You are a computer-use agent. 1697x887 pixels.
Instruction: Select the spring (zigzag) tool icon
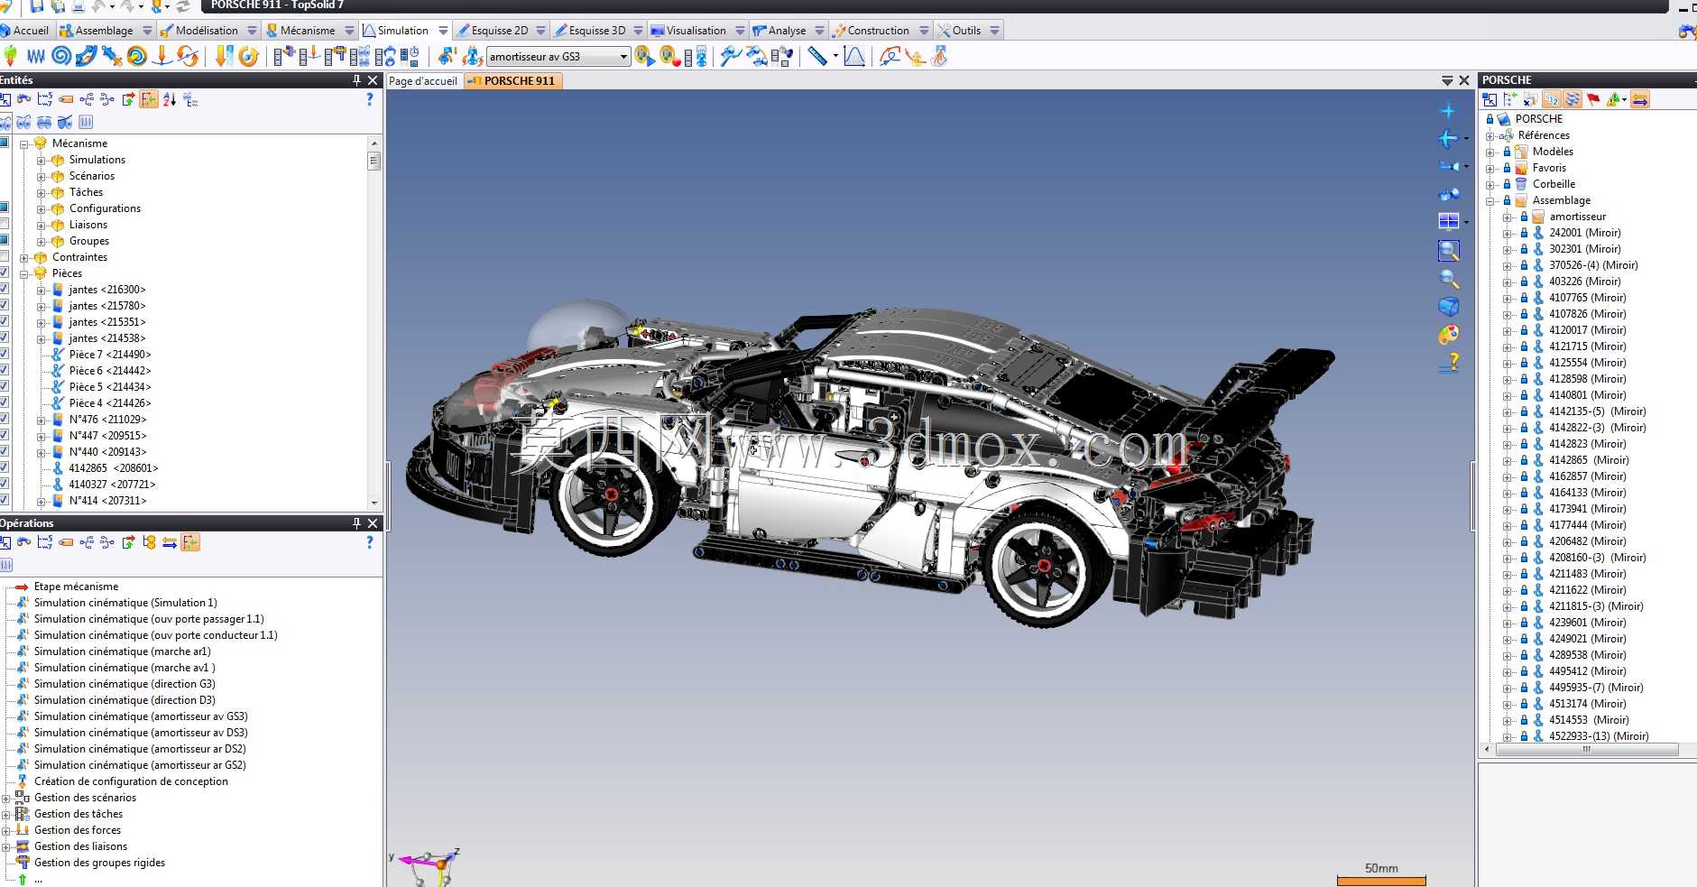[x=36, y=56]
